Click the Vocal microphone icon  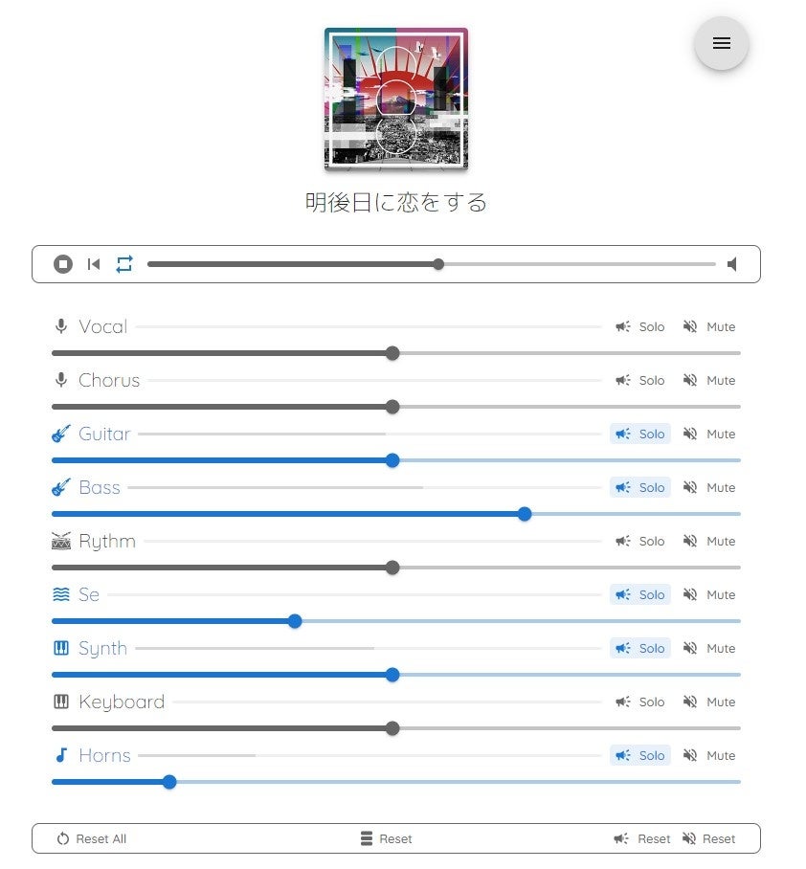pyautogui.click(x=61, y=326)
